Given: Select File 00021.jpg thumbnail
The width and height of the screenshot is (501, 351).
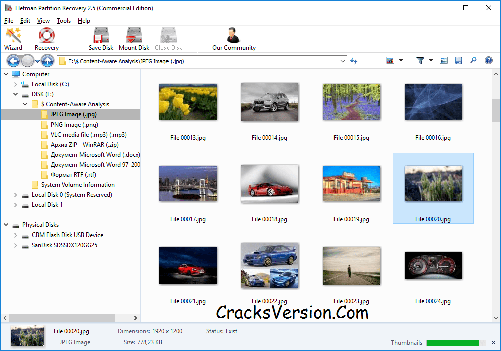Looking at the screenshot, I should point(188,265).
